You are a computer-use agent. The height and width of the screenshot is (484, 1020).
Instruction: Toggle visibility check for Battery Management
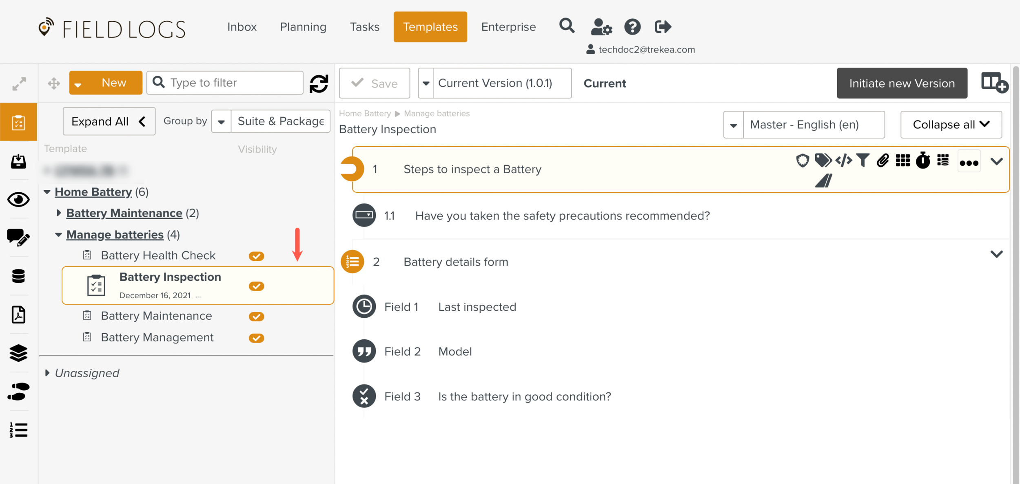pos(256,338)
